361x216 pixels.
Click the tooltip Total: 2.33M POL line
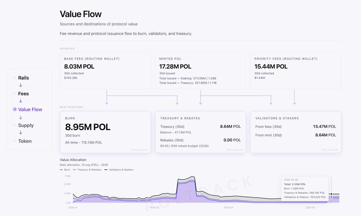pos(294,184)
